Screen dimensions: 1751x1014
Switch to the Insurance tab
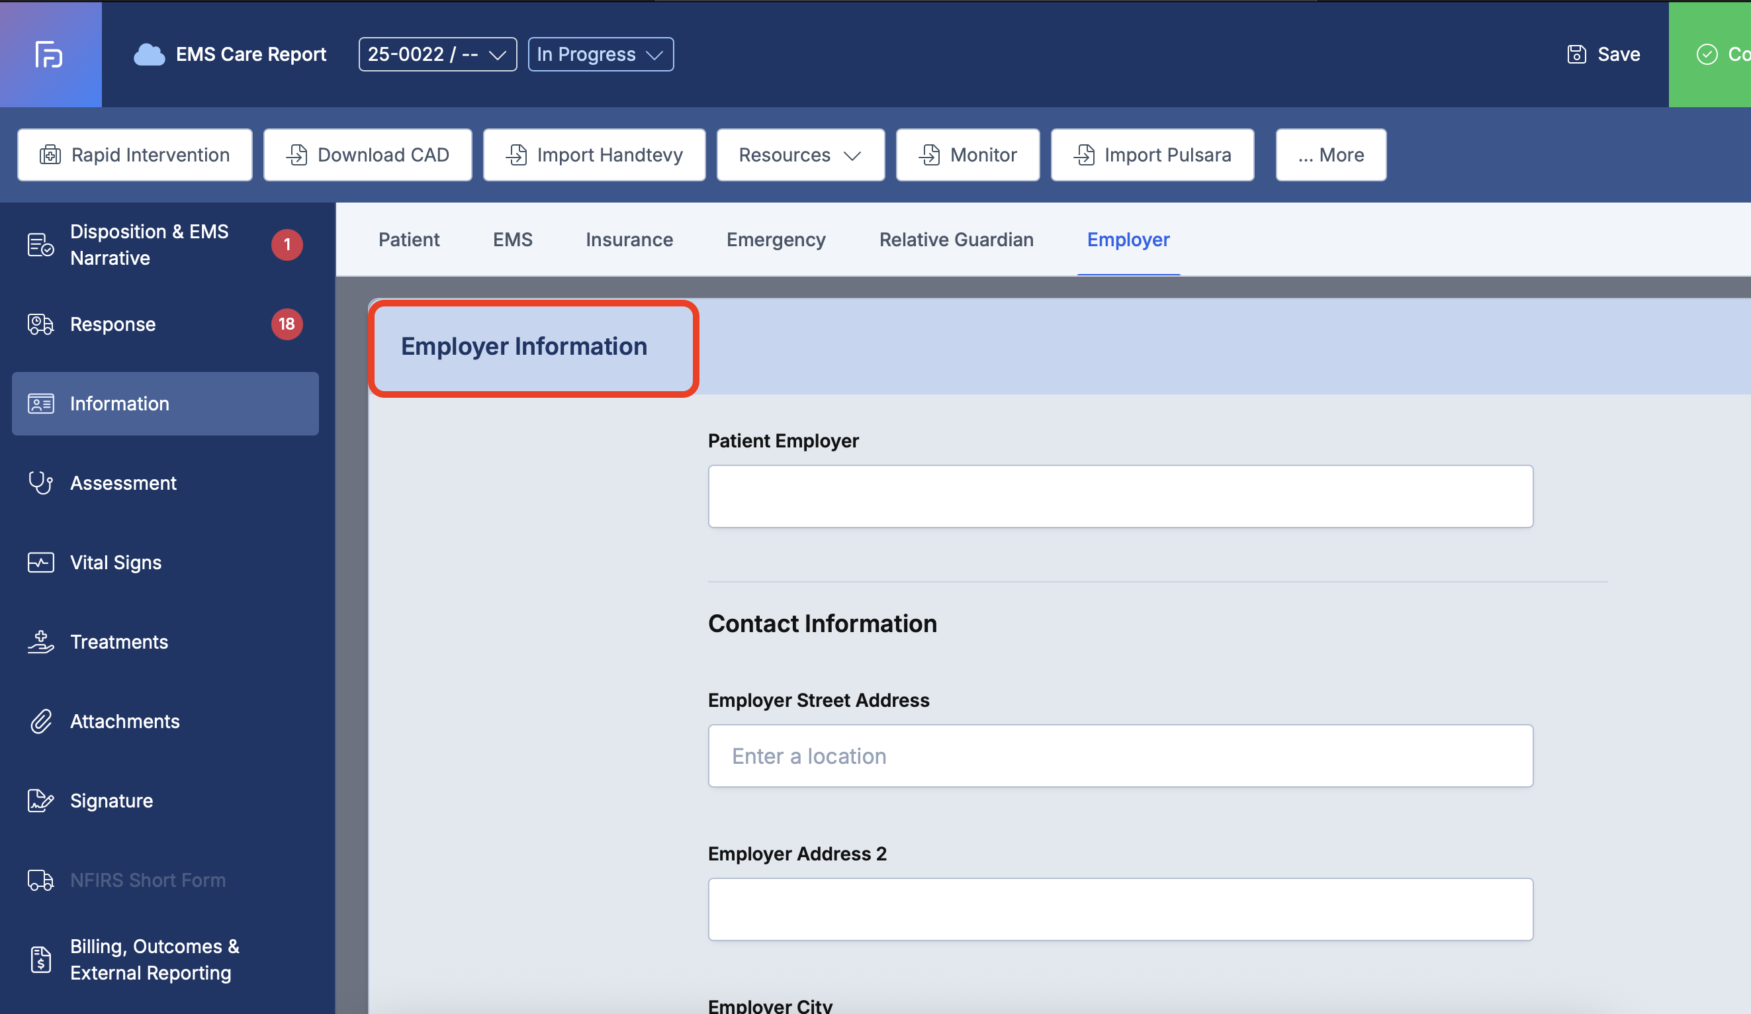pyautogui.click(x=629, y=240)
